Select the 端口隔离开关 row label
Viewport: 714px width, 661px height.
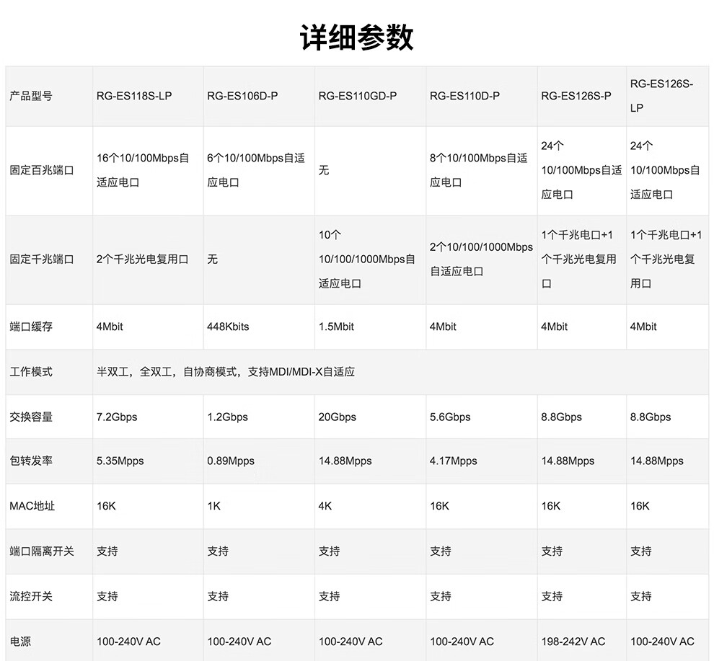pyautogui.click(x=42, y=551)
